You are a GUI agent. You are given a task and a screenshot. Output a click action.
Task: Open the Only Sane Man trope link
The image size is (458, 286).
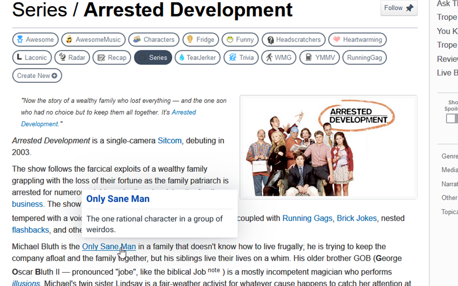point(109,246)
